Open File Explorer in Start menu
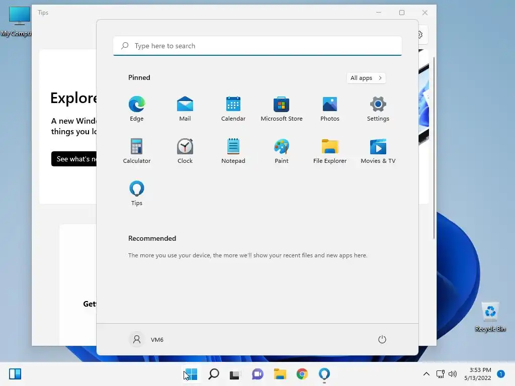This screenshot has height=386, width=515. 330,151
